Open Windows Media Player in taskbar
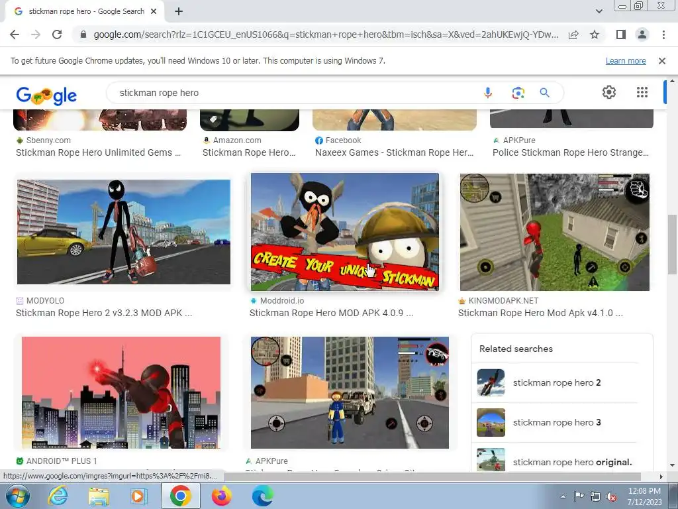The width and height of the screenshot is (678, 509). click(139, 496)
